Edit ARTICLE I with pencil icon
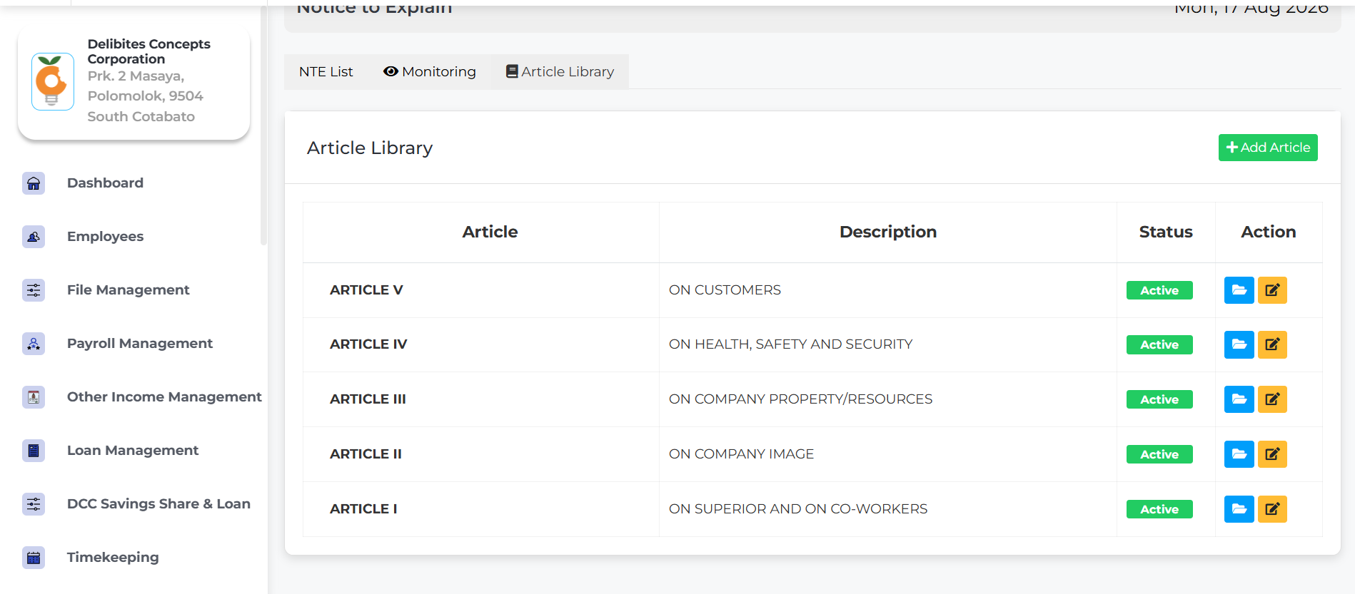The width and height of the screenshot is (1355, 594). (x=1272, y=509)
